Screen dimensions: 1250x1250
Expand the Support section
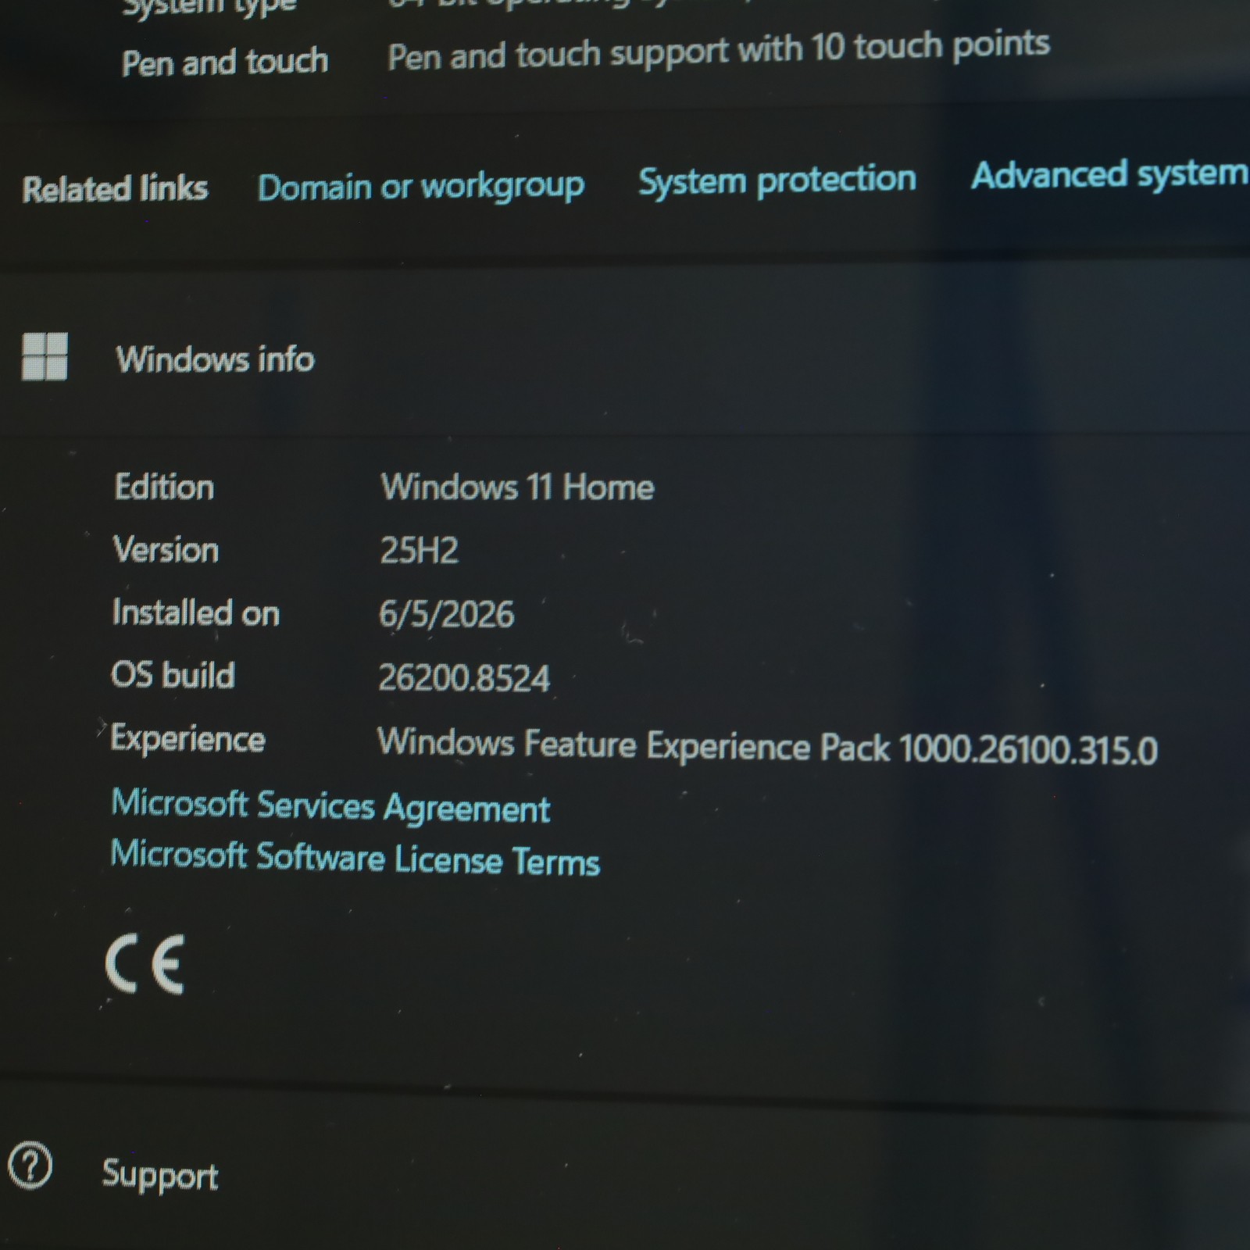tap(625, 1170)
